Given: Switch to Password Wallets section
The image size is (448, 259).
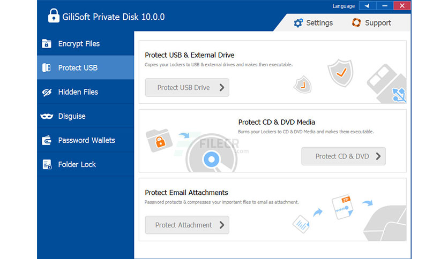Looking at the screenshot, I should coord(85,140).
